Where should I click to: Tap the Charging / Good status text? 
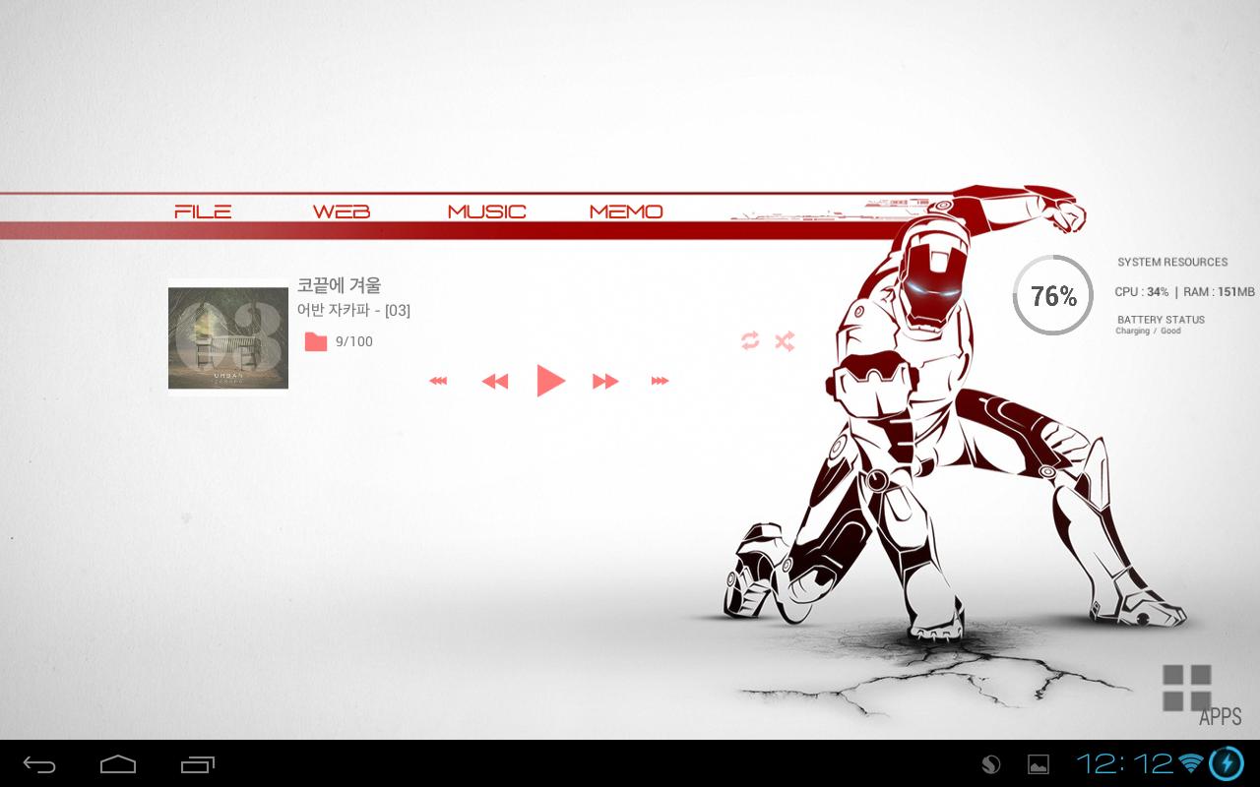pyautogui.click(x=1148, y=332)
